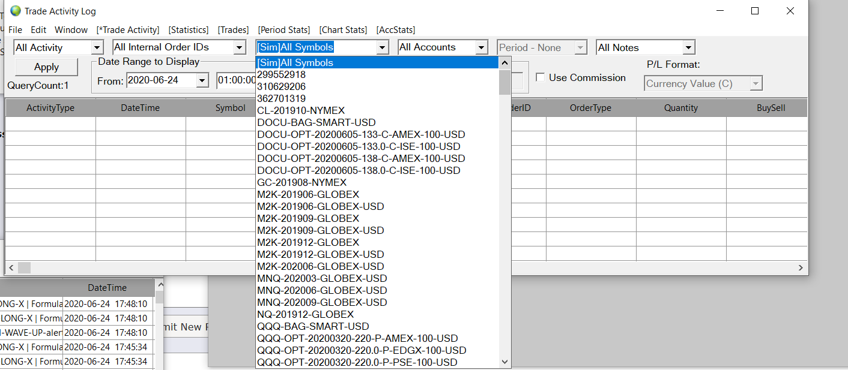Choose QQQ-BAG-SMART-USD from the symbol list
848x370 pixels.
(x=377, y=326)
